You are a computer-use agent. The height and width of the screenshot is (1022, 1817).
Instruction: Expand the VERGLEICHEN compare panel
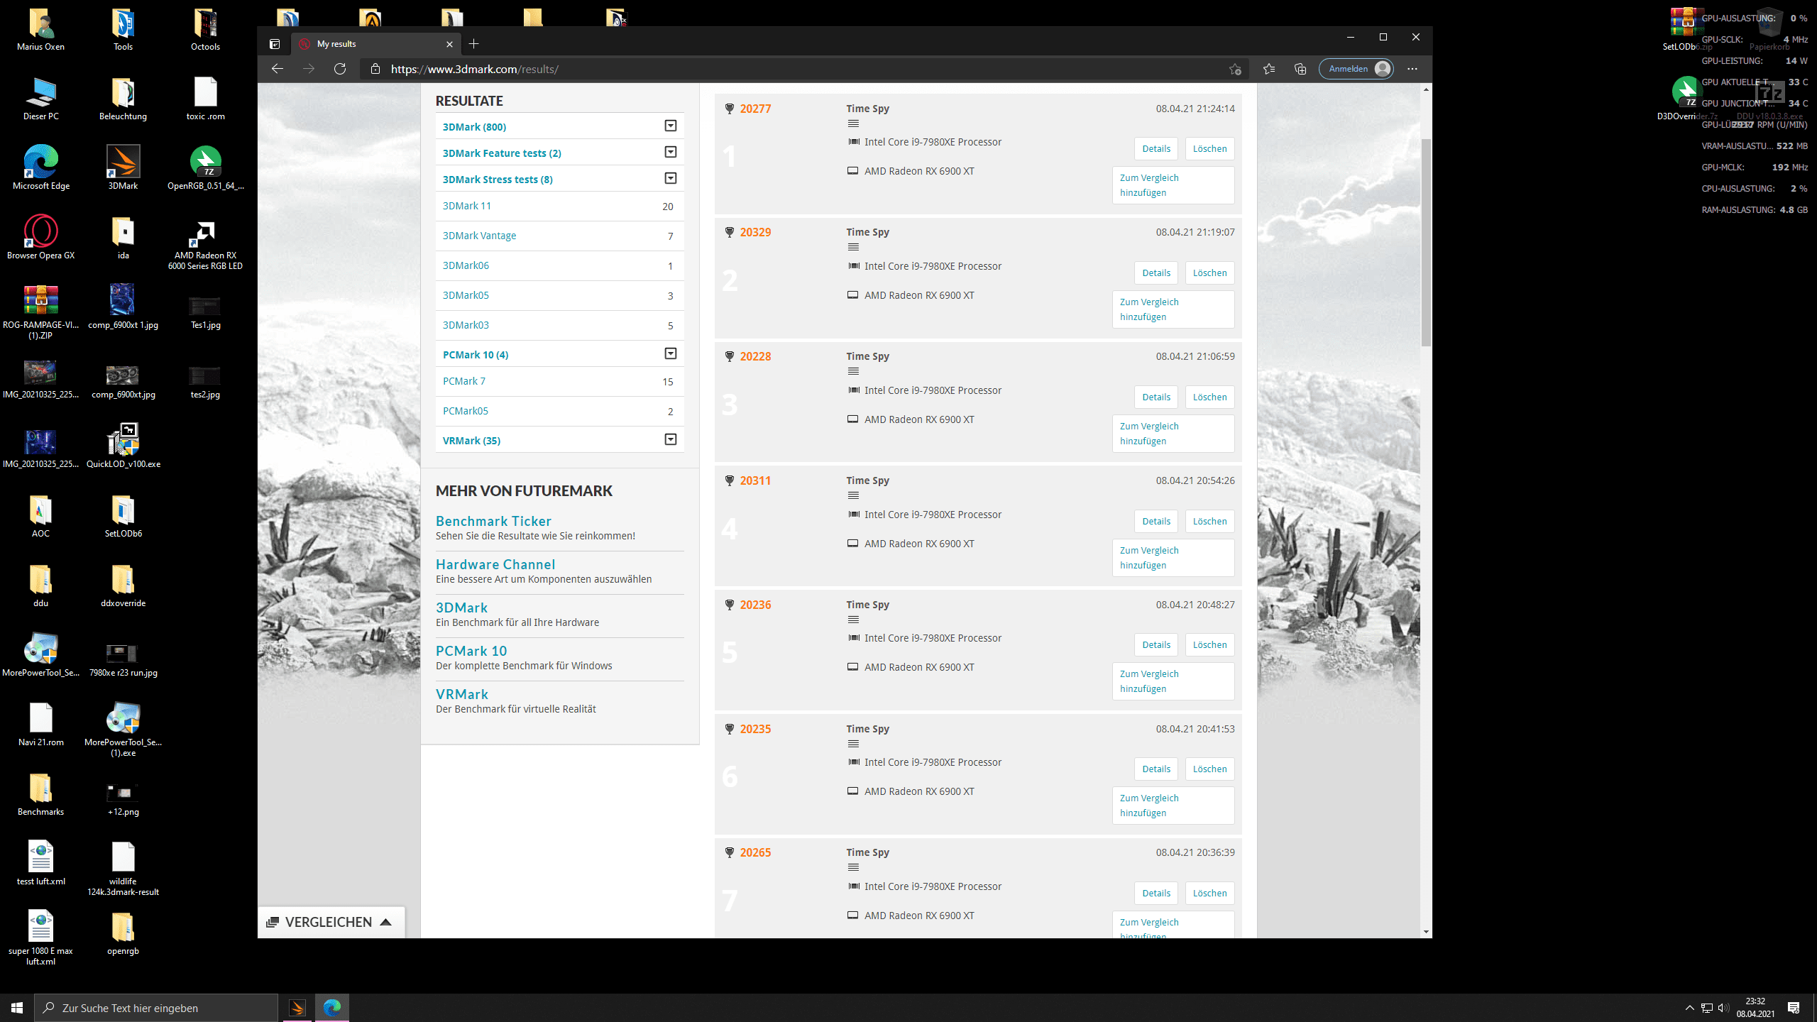click(x=330, y=922)
